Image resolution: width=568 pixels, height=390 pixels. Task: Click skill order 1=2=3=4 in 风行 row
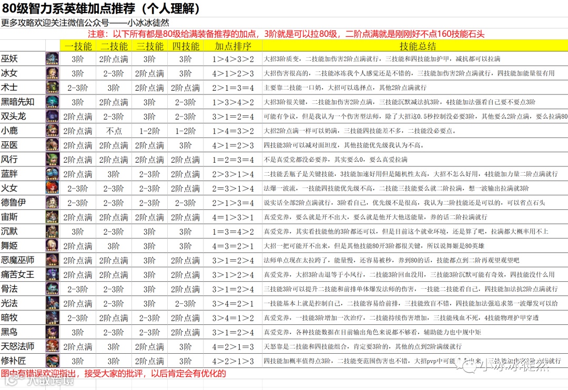tap(233, 160)
